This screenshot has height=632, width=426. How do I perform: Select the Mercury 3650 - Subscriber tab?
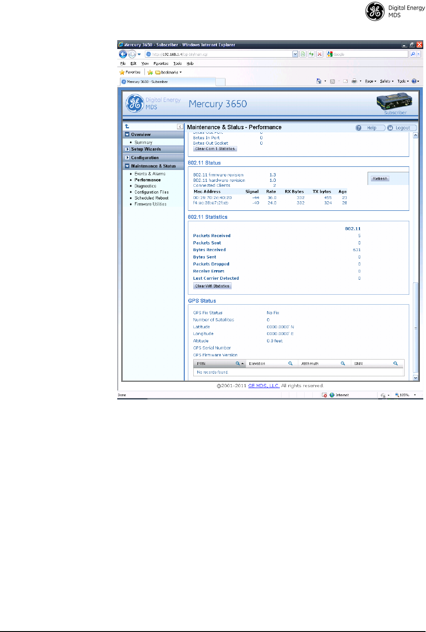pyautogui.click(x=168, y=82)
